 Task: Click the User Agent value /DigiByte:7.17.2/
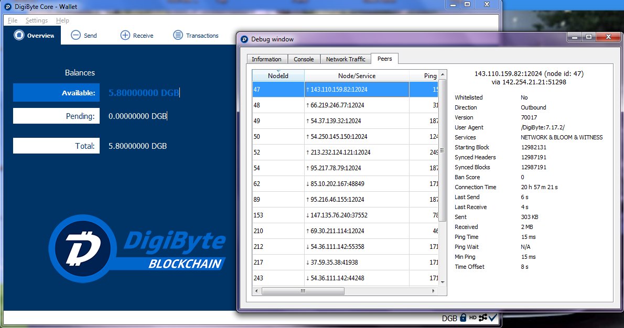(543, 127)
